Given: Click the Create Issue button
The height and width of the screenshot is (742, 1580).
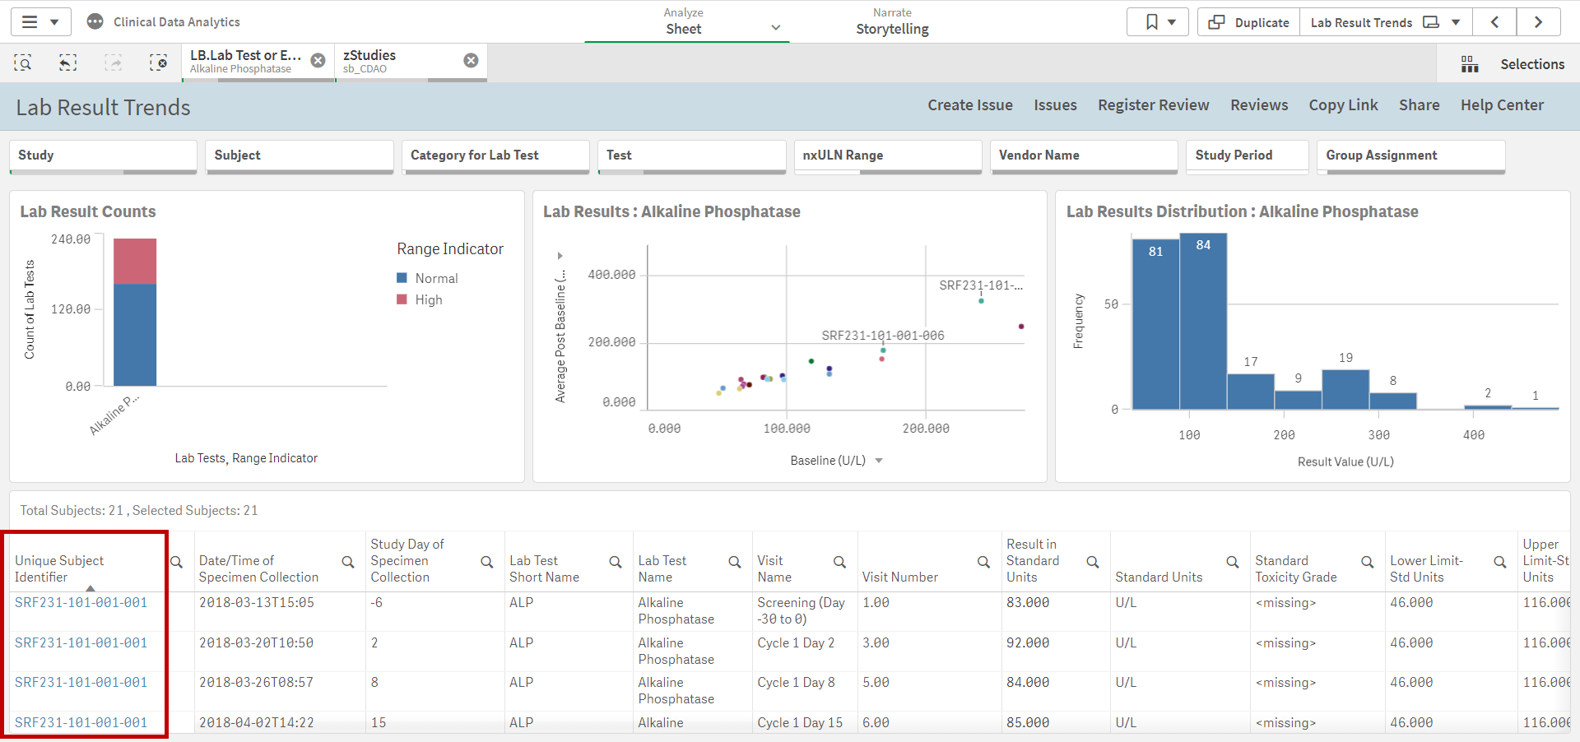Looking at the screenshot, I should 969,105.
